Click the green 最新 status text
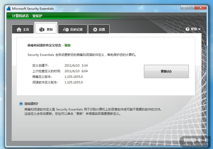This screenshot has height=149, width=213. pyautogui.click(x=68, y=45)
